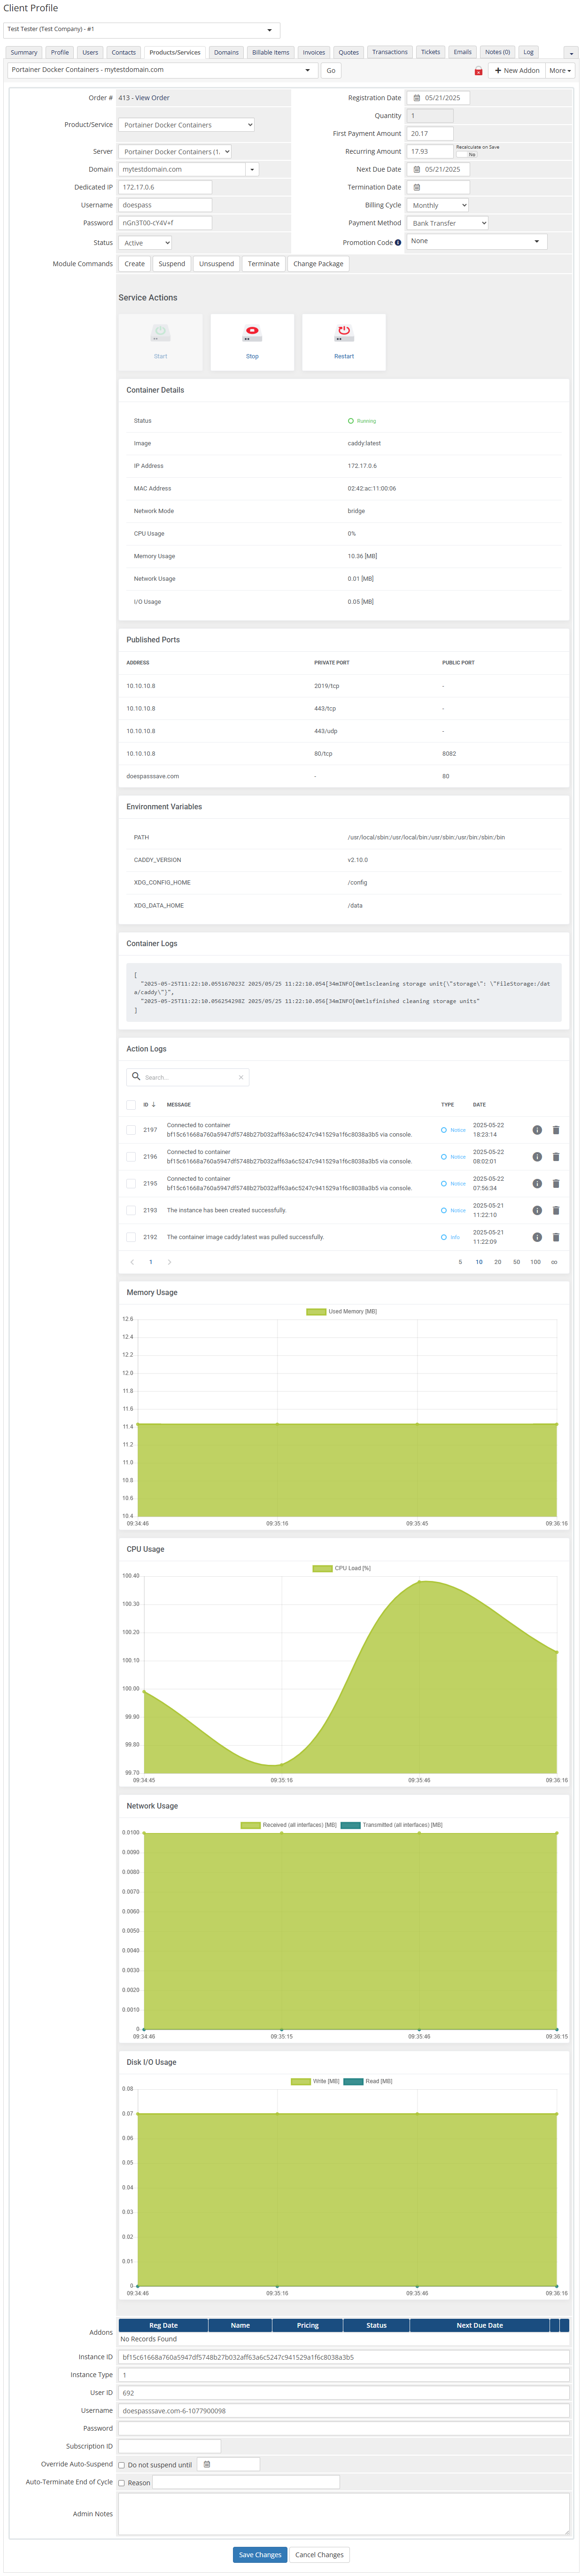Click the red delete icon beside New Addon

pyautogui.click(x=478, y=71)
